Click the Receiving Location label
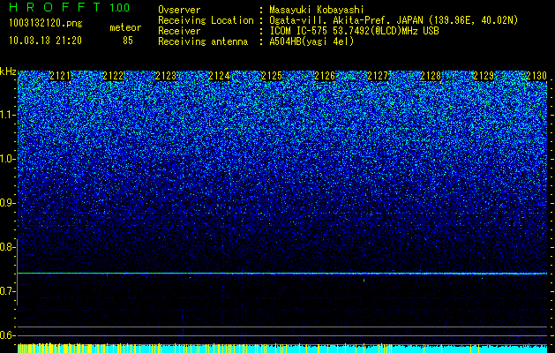555x353 pixels. click(206, 20)
